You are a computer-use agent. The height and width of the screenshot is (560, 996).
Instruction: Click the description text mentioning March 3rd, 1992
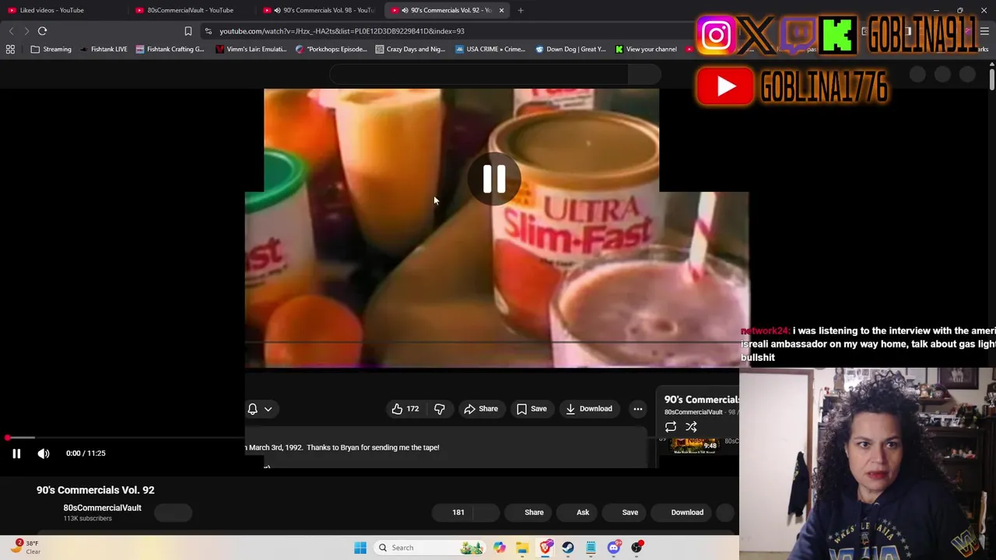(342, 448)
